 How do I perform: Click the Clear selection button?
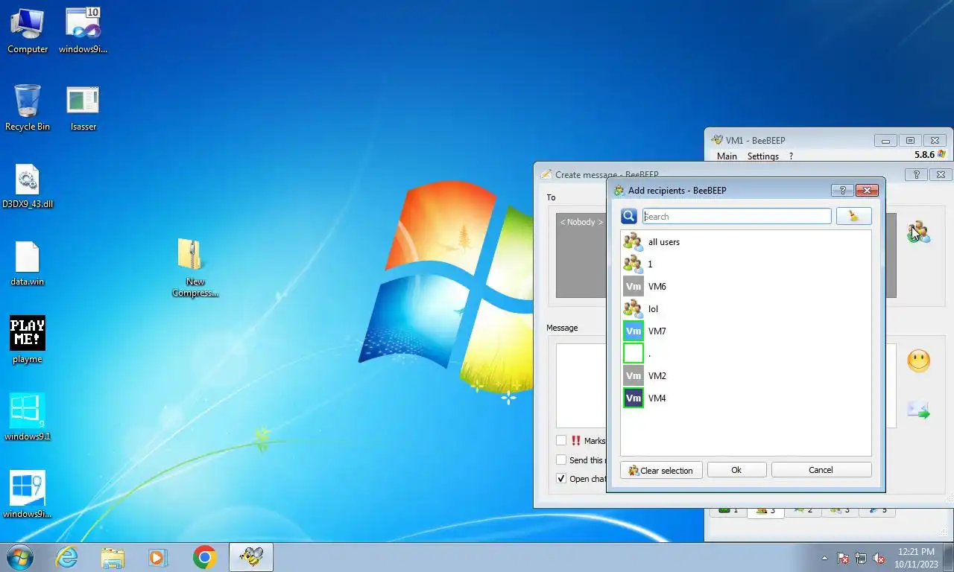click(661, 470)
